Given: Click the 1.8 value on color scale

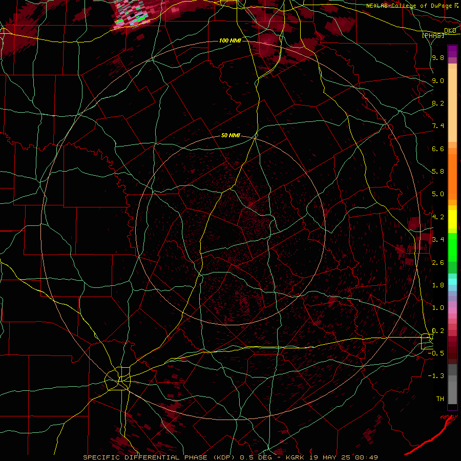Looking at the screenshot, I should click(x=438, y=285).
